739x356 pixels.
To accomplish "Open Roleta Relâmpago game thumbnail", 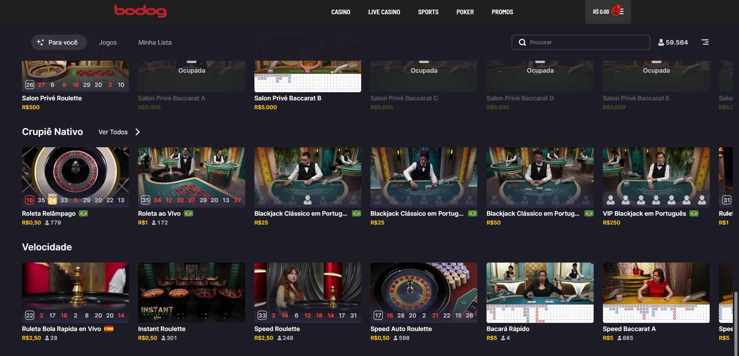I will coord(75,177).
